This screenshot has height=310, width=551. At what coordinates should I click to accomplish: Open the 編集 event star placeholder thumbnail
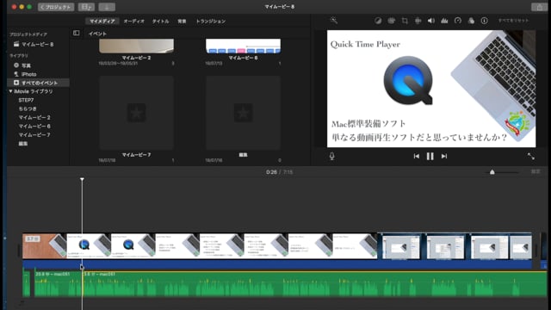[x=243, y=113]
